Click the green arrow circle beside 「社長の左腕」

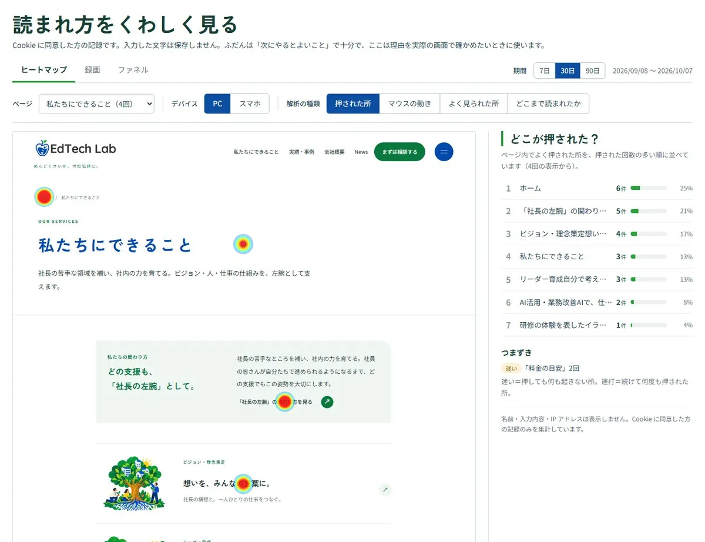pos(327,402)
